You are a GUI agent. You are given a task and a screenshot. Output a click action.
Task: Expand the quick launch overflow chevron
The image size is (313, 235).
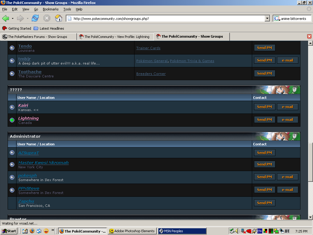point(53,230)
